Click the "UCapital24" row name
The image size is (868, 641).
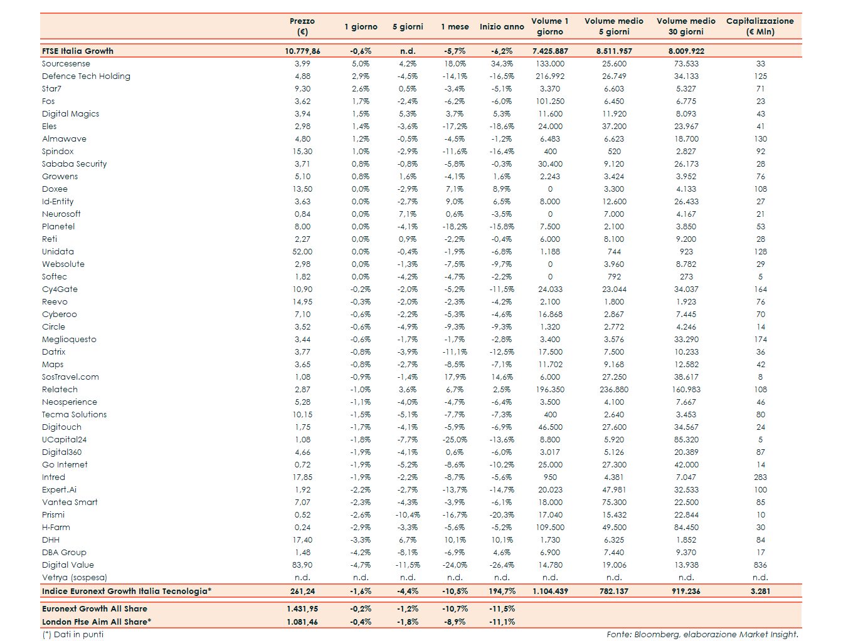[64, 439]
